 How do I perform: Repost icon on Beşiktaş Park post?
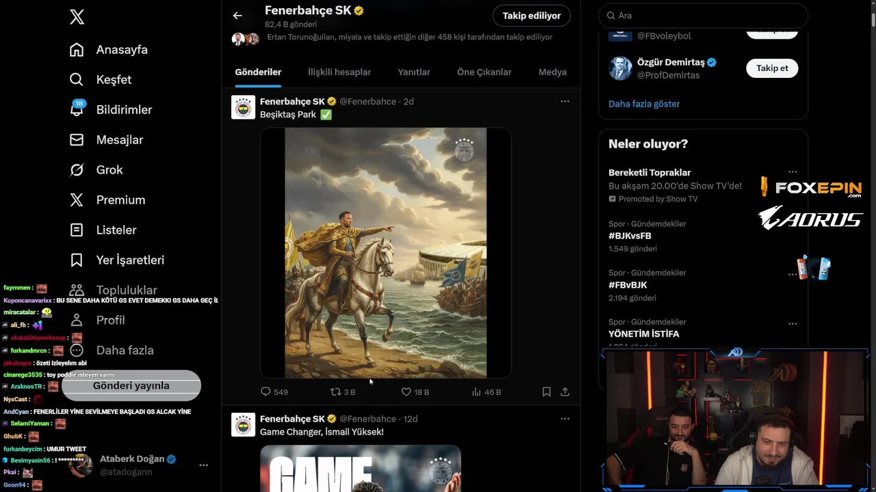click(335, 392)
